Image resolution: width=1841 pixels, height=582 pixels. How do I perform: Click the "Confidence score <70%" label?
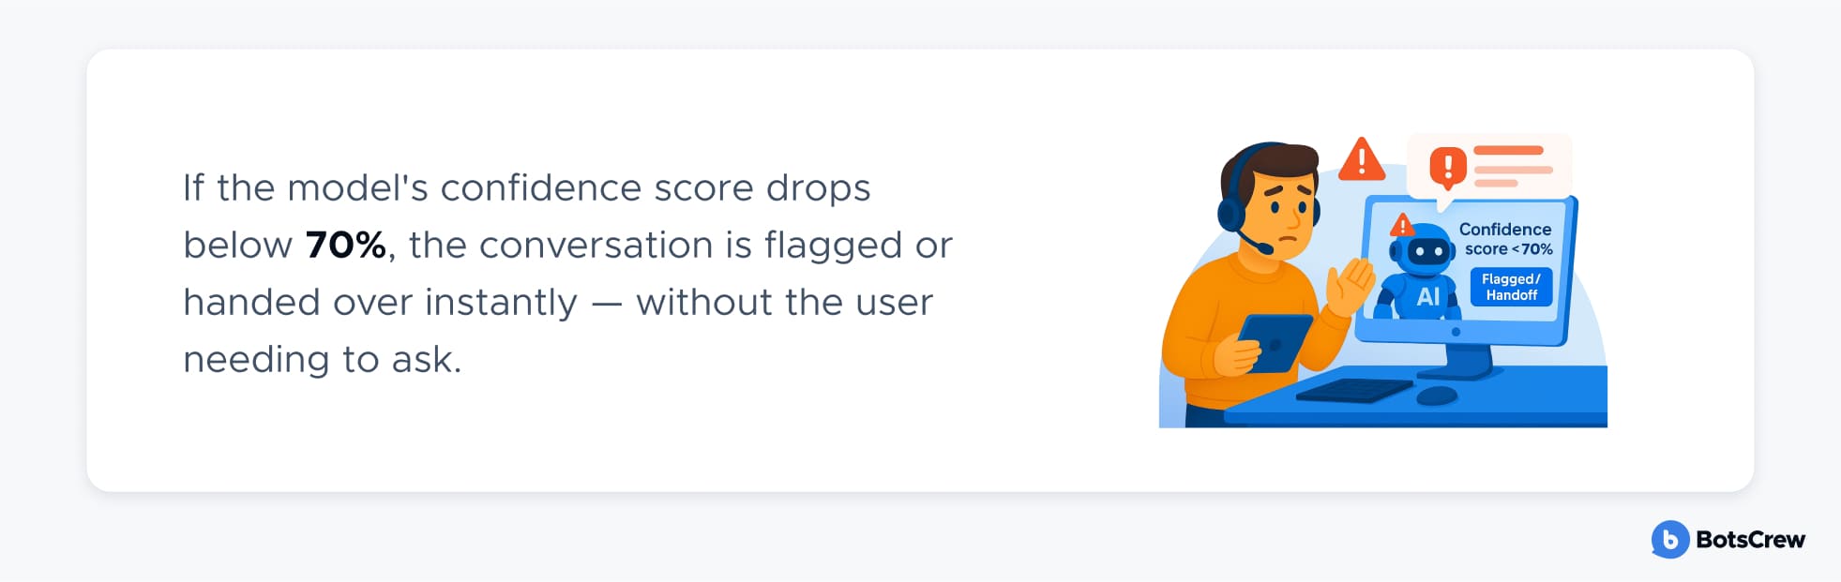pos(1505,239)
